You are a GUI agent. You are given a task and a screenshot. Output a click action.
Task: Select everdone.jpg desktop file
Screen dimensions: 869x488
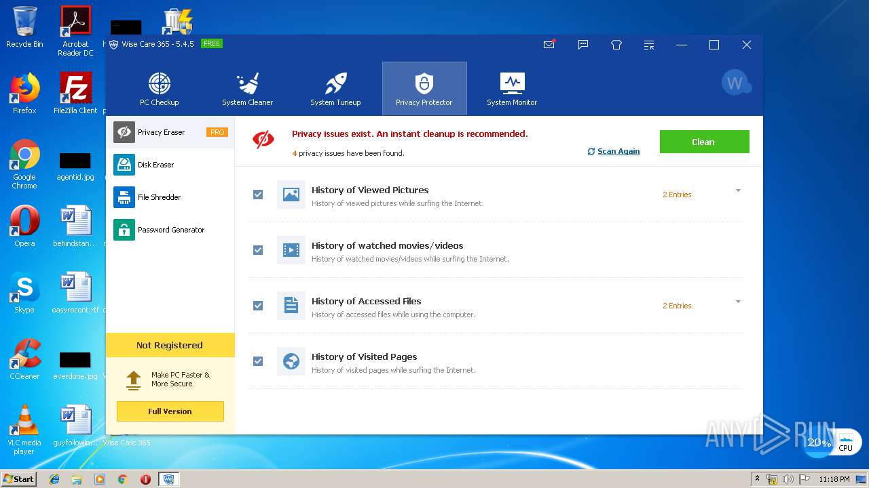75,366
